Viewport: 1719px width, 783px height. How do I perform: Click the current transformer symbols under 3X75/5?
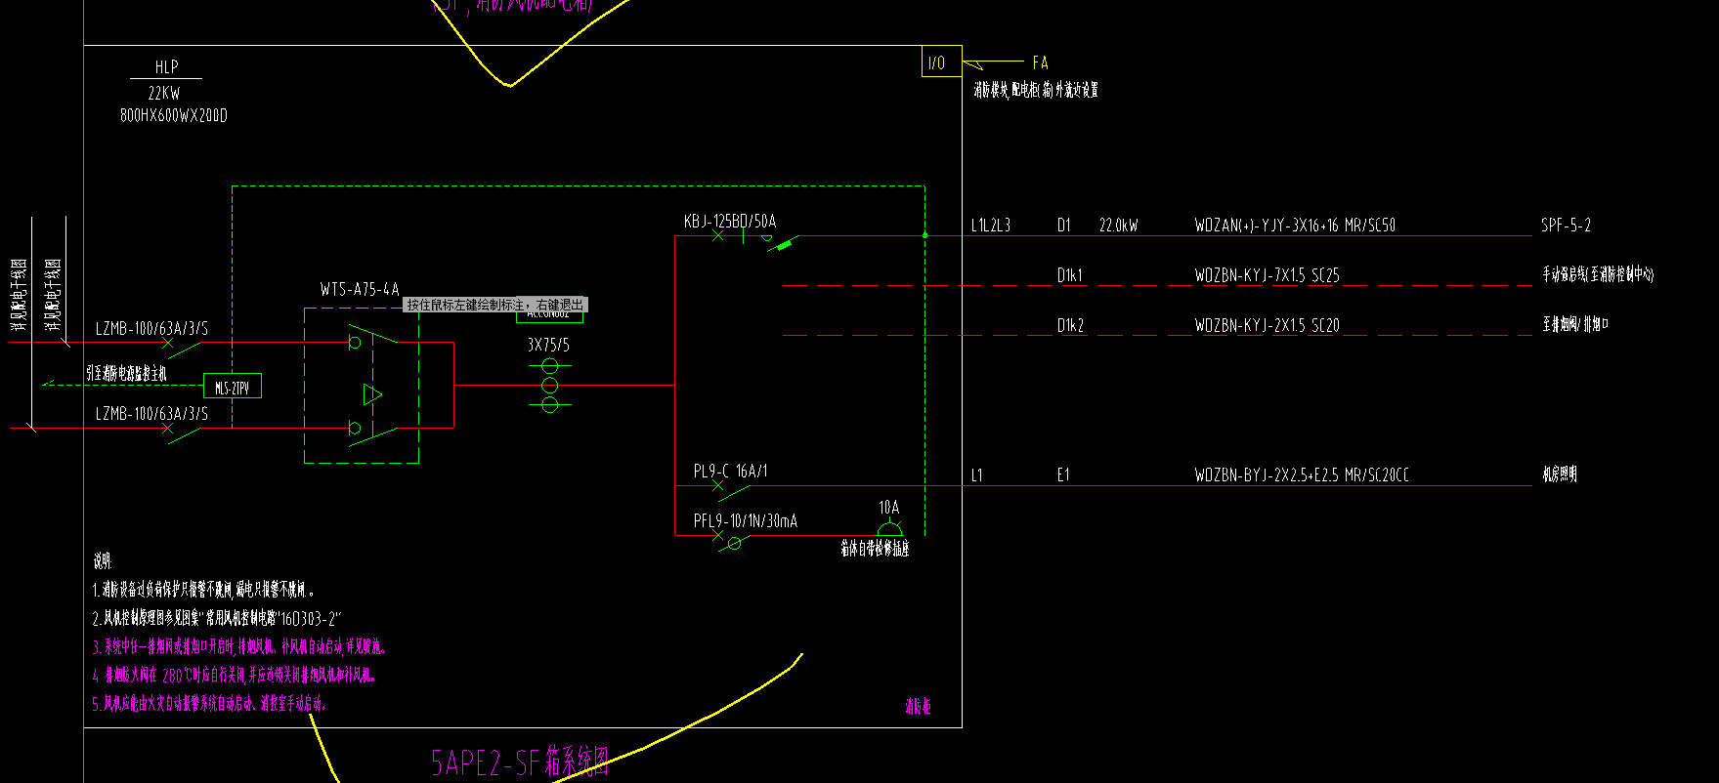coord(549,385)
